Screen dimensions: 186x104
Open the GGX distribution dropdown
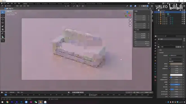point(176,59)
